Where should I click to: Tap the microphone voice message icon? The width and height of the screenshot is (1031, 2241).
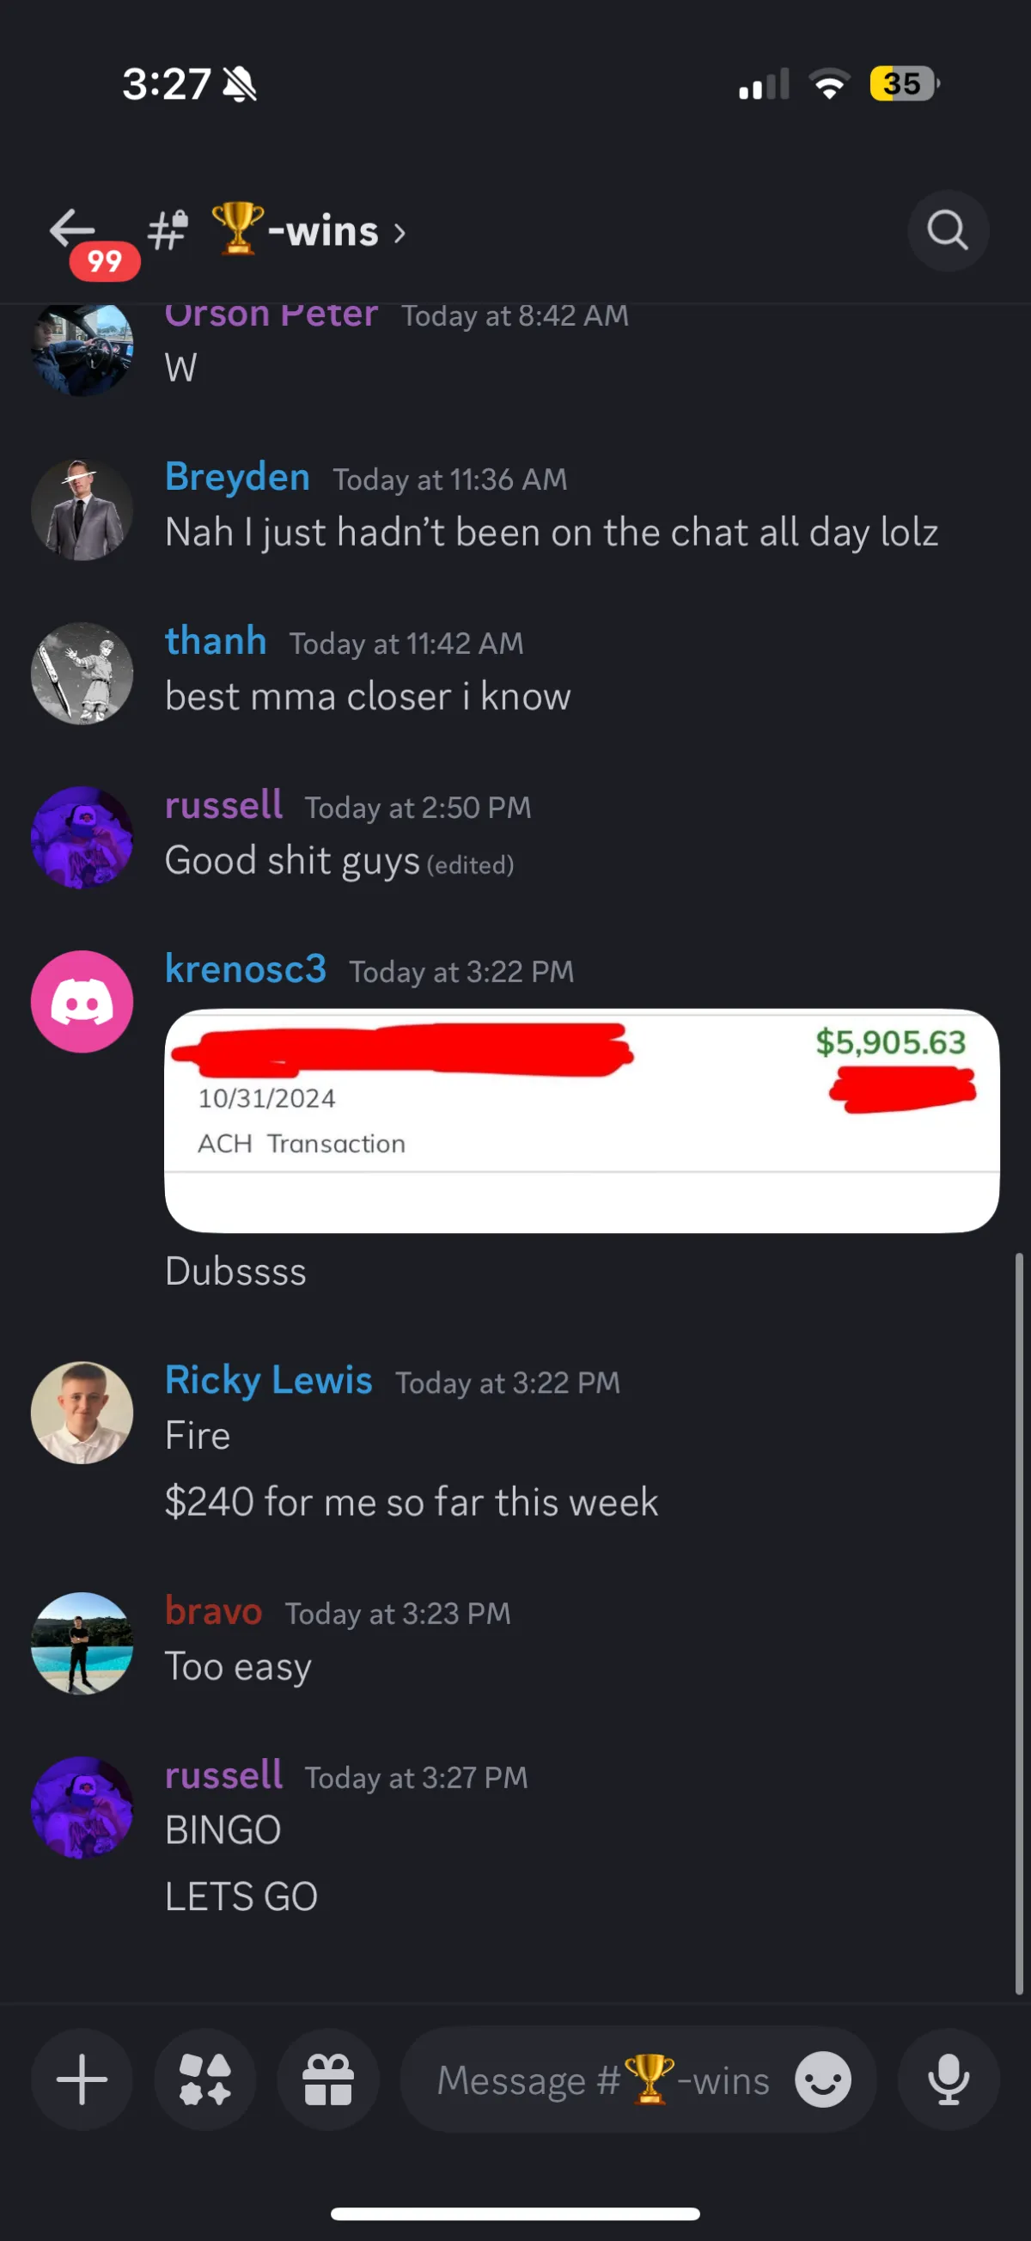pos(949,2080)
